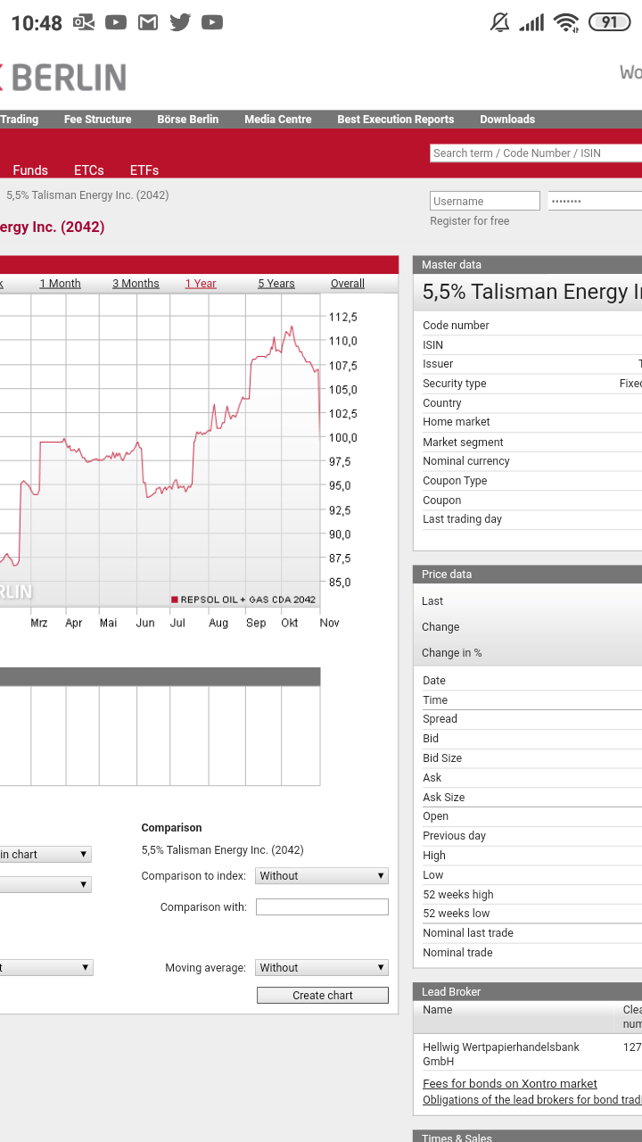Open the Fee Structure menu
This screenshot has width=642, height=1142.
coord(97,120)
